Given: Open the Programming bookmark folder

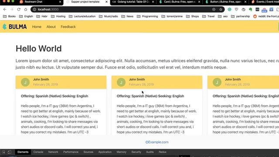Looking at the screenshot, I should 147,17.
